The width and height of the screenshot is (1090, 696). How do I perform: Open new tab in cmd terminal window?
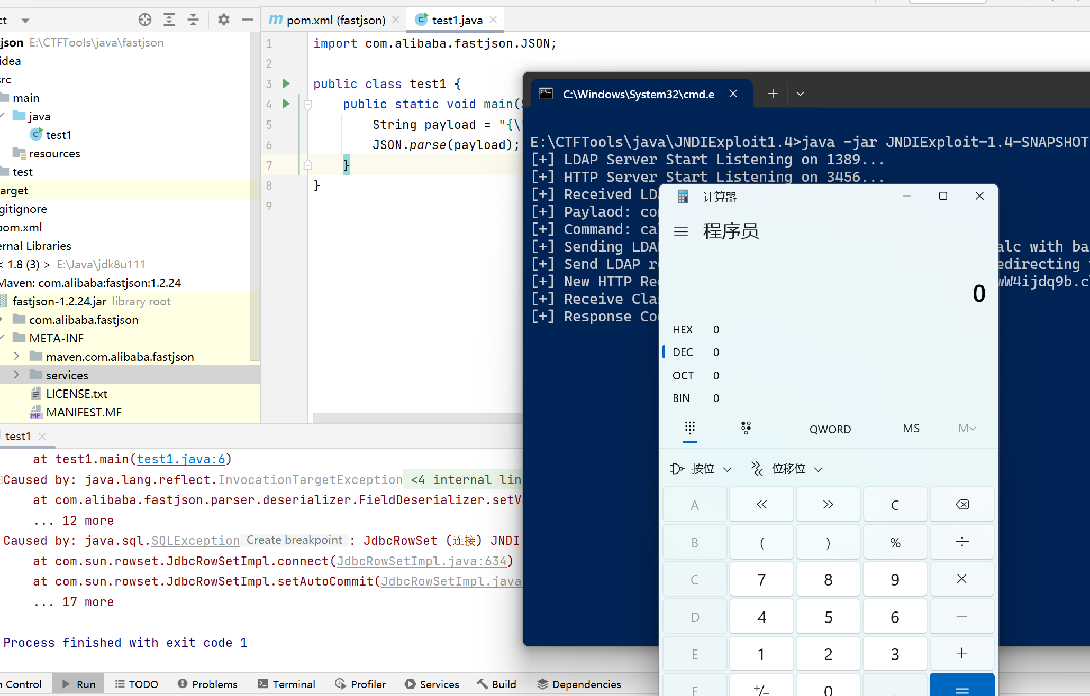[x=773, y=94]
